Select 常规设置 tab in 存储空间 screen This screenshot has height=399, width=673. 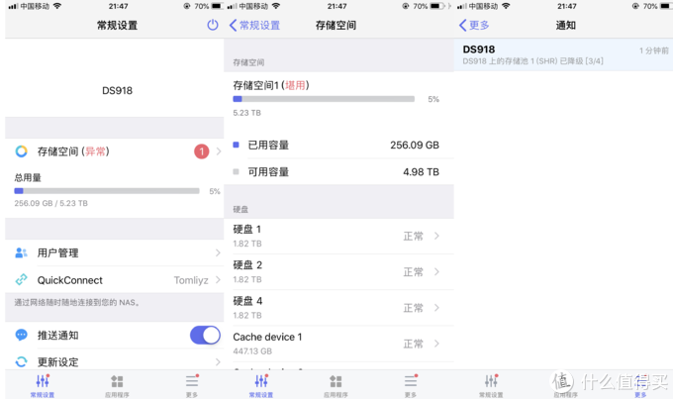[x=261, y=385]
